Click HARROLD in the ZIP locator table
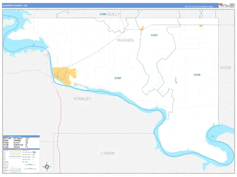 [x=18, y=145]
